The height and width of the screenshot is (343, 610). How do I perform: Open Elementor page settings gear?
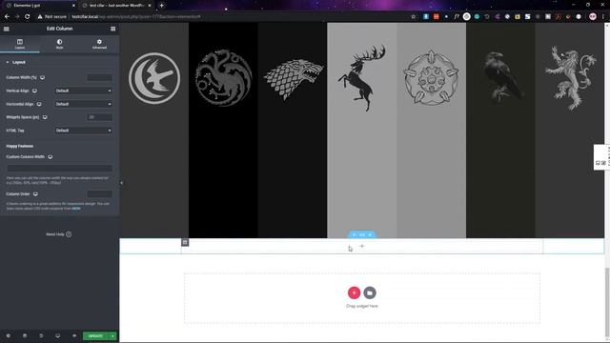pyautogui.click(x=8, y=335)
